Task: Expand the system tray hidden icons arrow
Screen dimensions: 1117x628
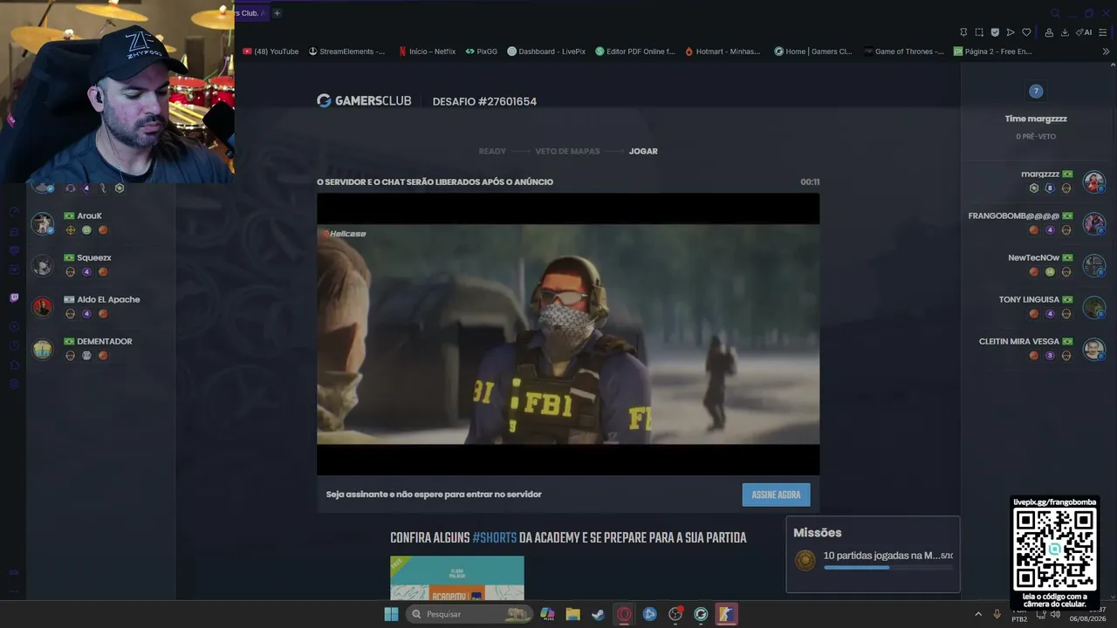Action: [978, 614]
